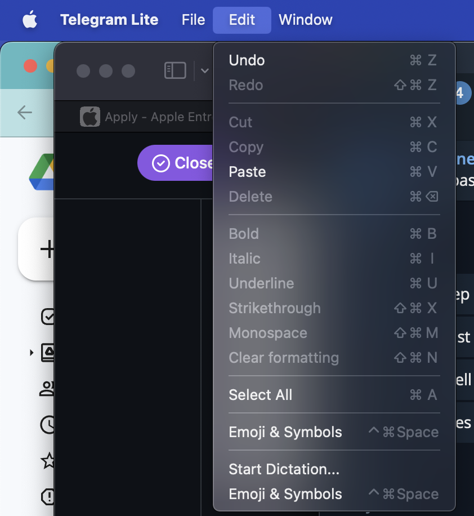Click the blue "4" unread badge
Image resolution: width=474 pixels, height=516 pixels.
[463, 91]
